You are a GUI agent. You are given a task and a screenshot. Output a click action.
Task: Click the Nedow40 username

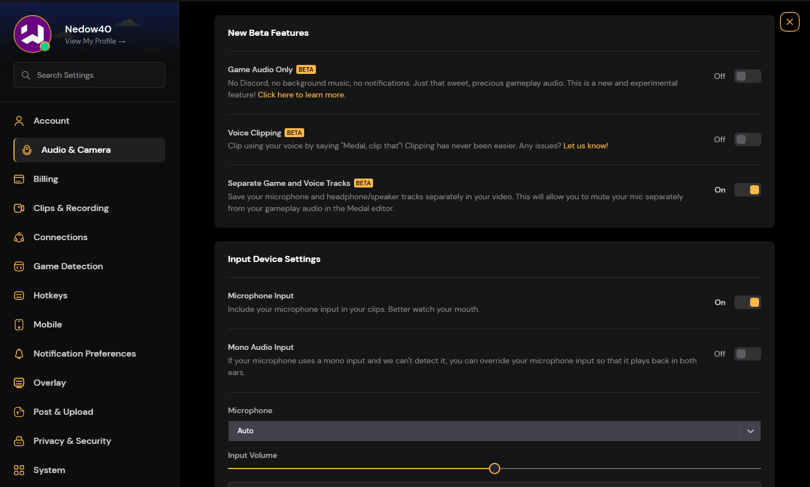point(88,29)
